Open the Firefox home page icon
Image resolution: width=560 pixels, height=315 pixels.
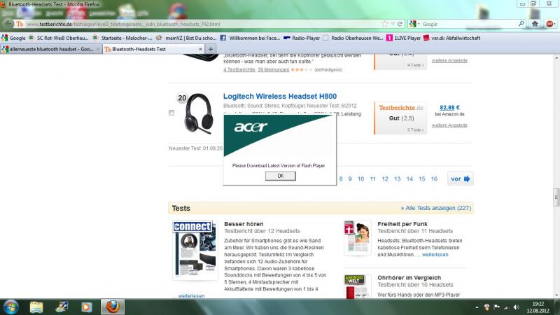pyautogui.click(x=533, y=24)
